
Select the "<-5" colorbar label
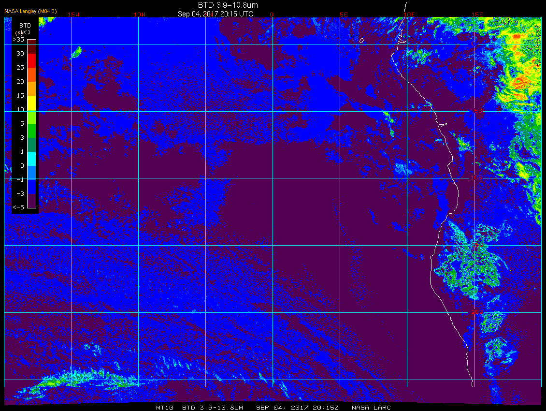click(x=18, y=207)
